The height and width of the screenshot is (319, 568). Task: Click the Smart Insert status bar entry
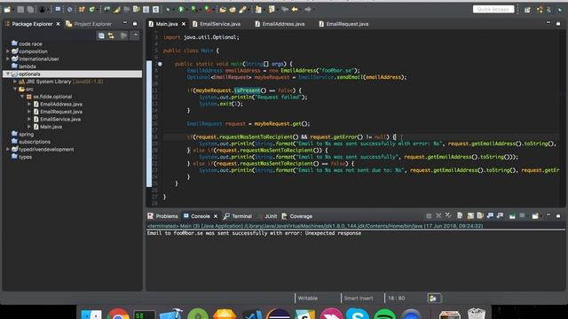point(359,299)
